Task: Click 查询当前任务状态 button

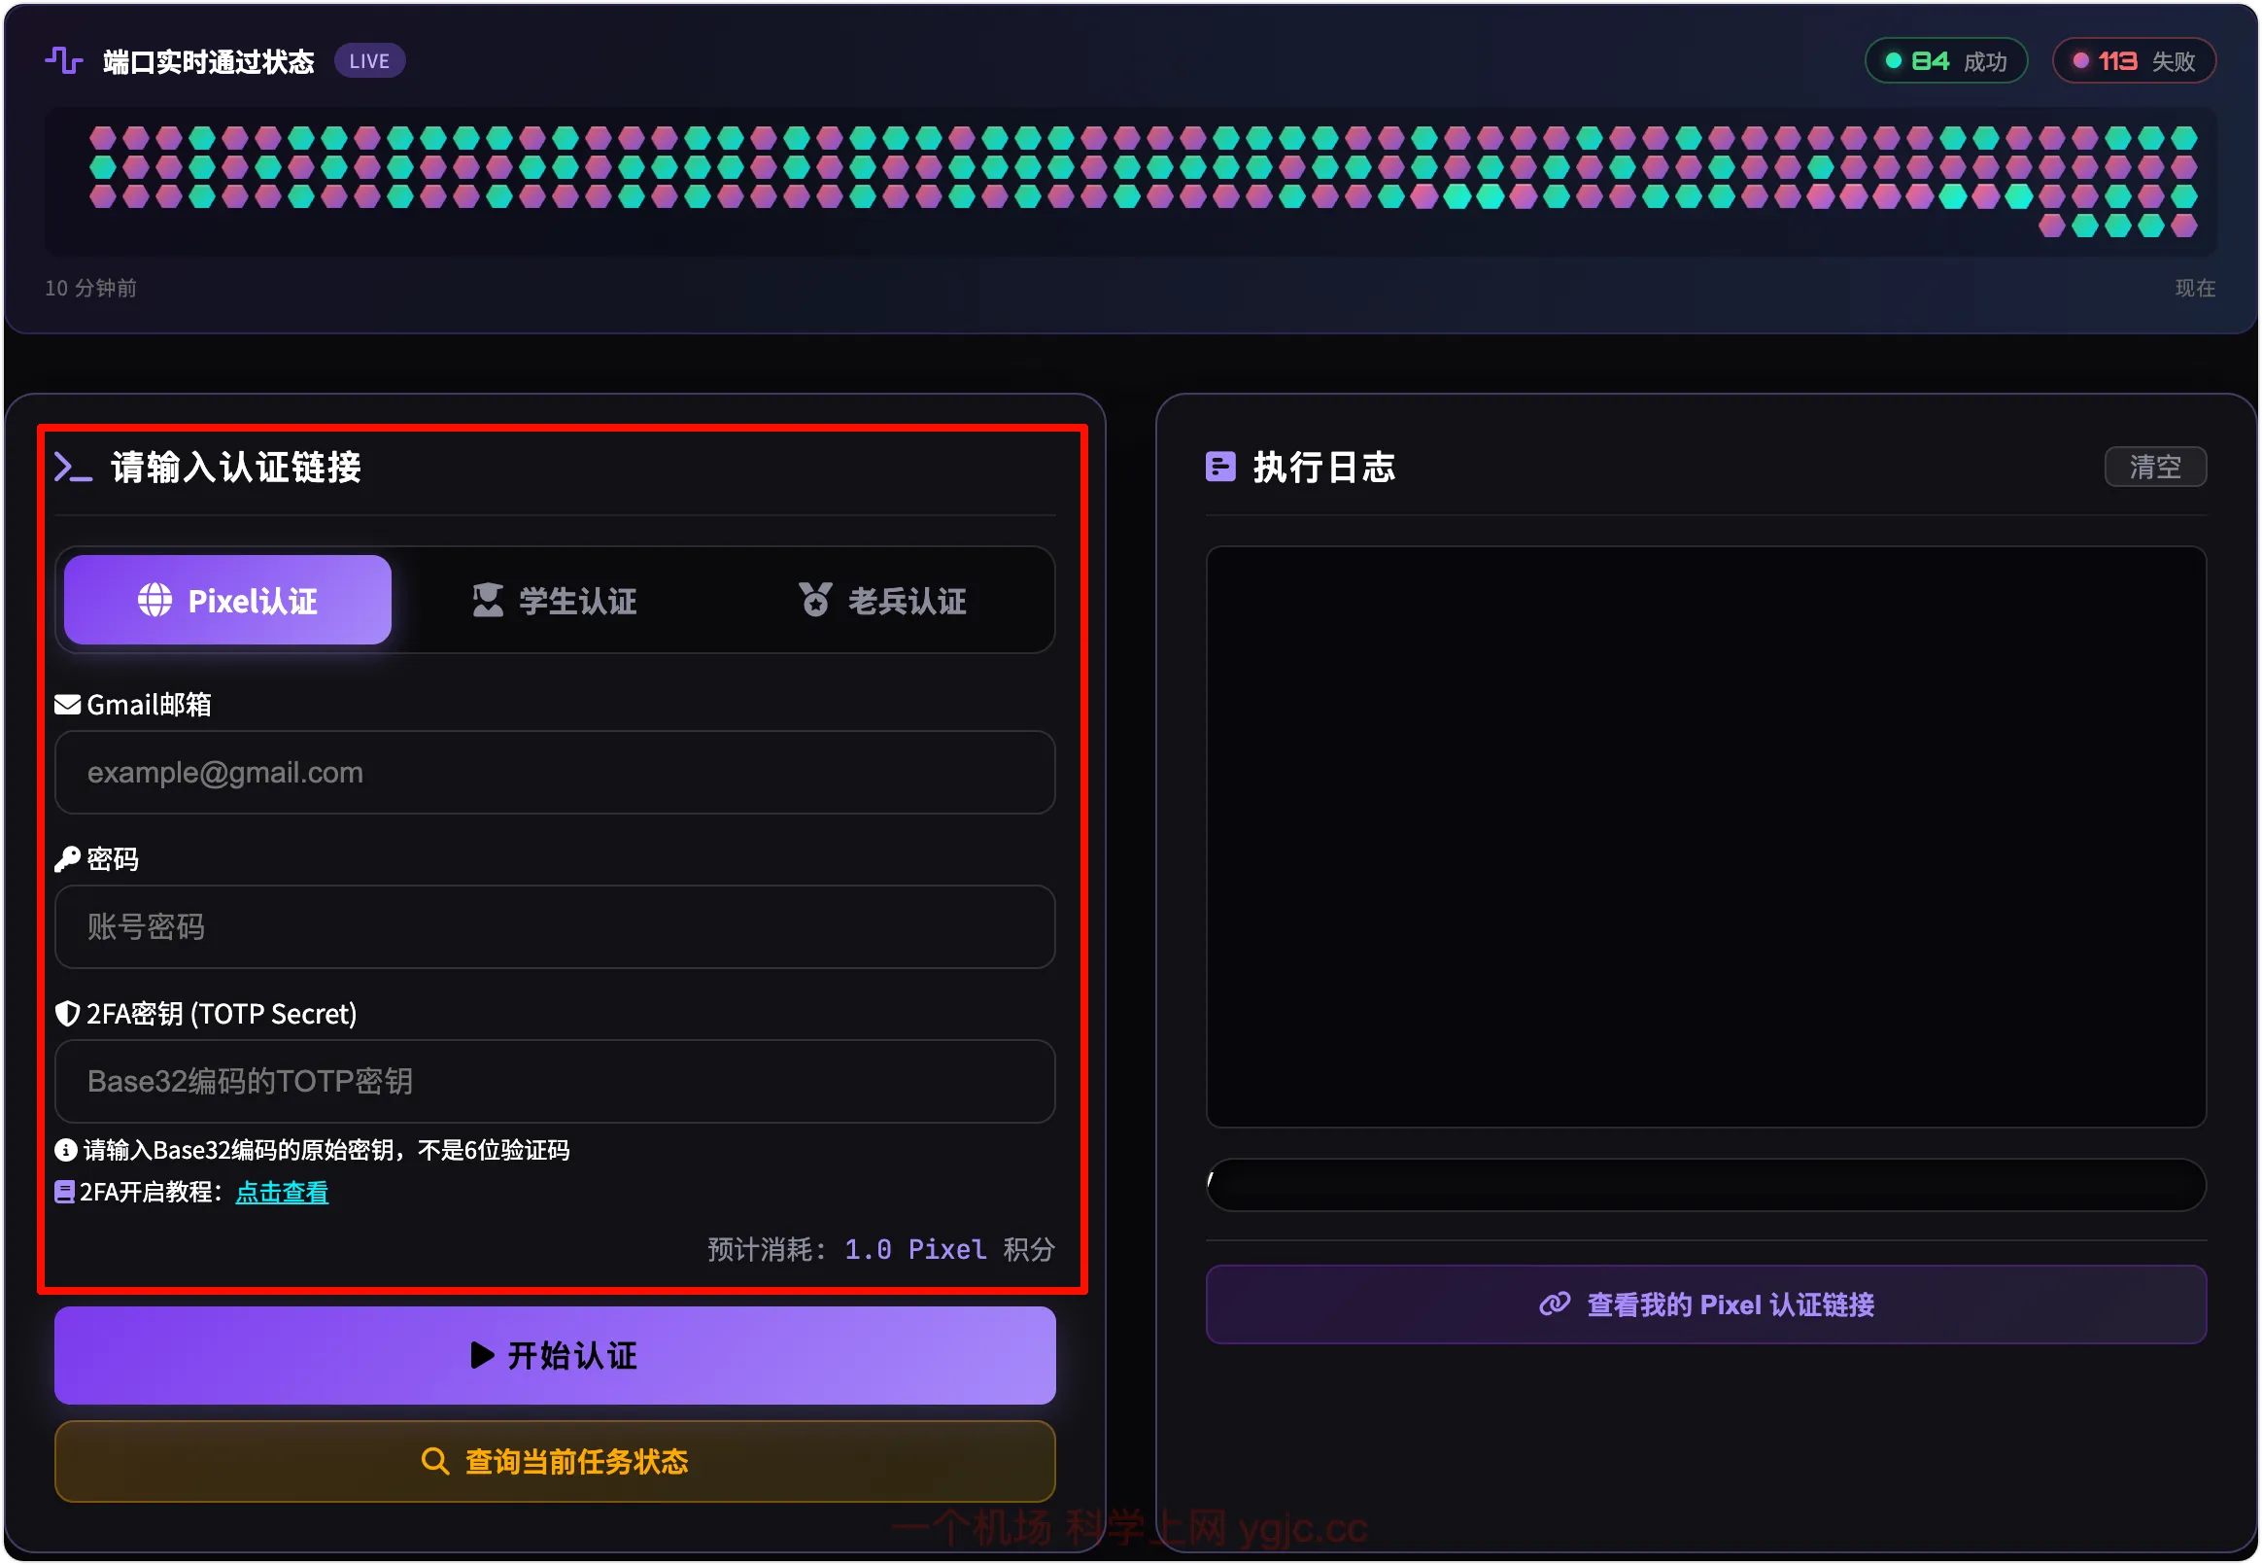Action: pos(555,1461)
